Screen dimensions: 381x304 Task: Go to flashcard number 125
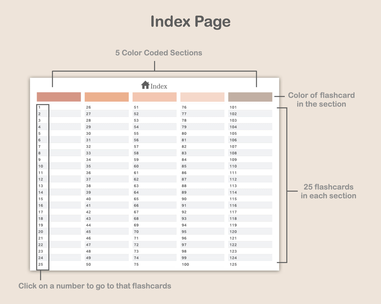pos(233,264)
